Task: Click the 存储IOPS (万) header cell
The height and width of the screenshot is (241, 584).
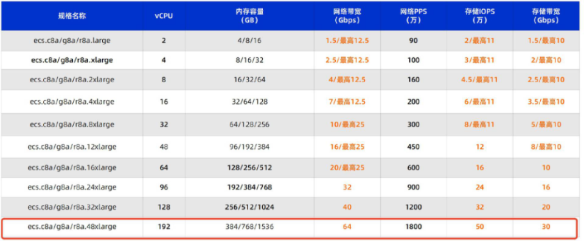Action: click(x=480, y=16)
